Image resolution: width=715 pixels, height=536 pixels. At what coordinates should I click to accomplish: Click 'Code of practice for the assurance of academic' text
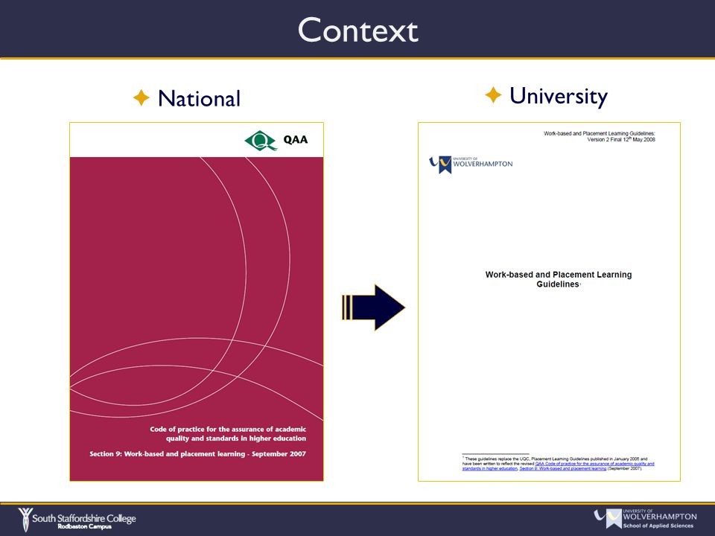[228, 430]
